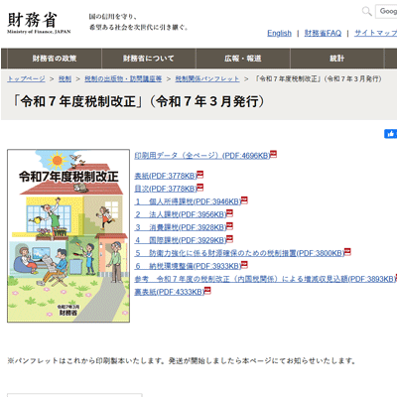397x397 pixels.
Task: Click the 令和7年度税制改正 pamphlet cover thumbnail
Action: tap(68, 235)
